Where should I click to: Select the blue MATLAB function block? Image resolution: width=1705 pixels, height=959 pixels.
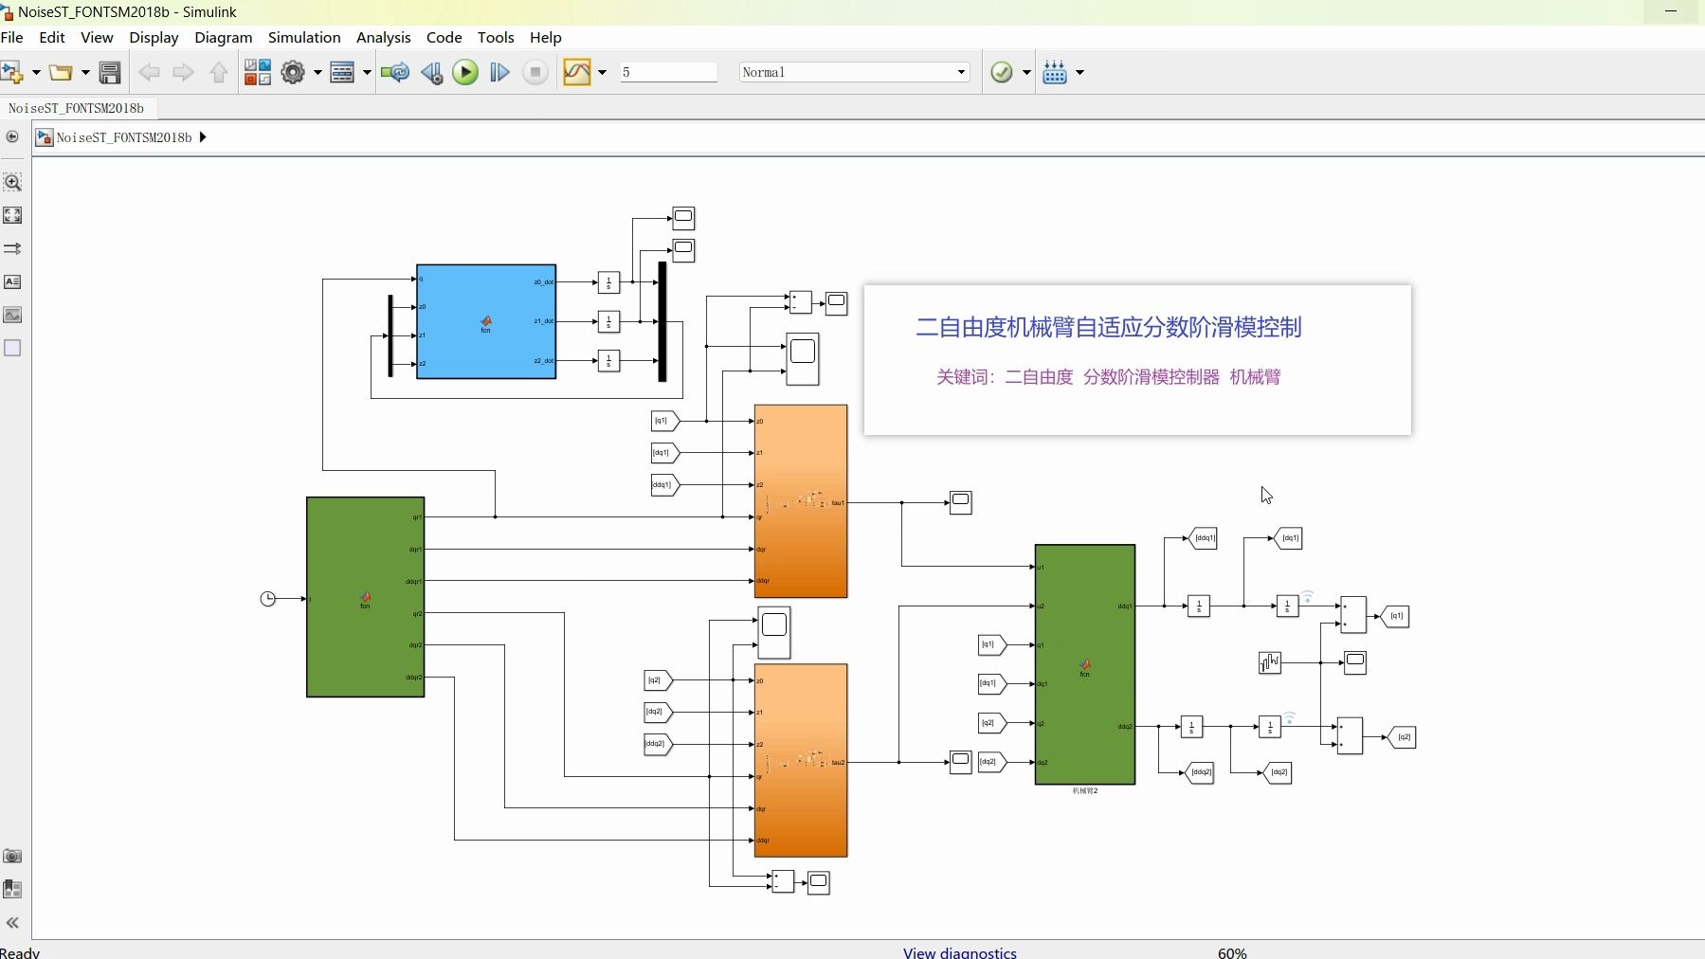point(486,322)
